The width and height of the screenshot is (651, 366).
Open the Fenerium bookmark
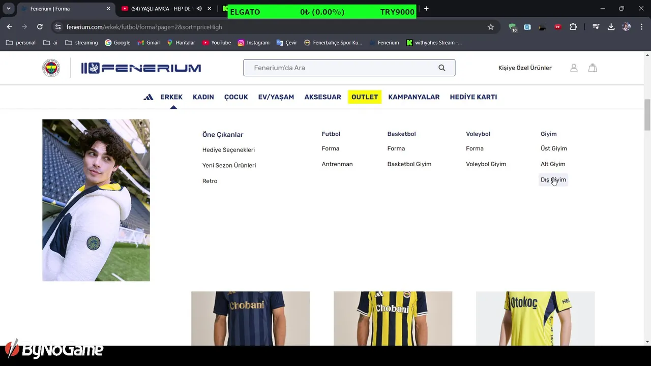[383, 43]
